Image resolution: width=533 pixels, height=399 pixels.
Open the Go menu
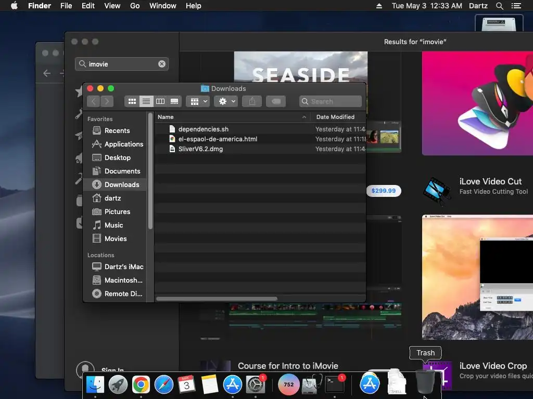point(135,6)
